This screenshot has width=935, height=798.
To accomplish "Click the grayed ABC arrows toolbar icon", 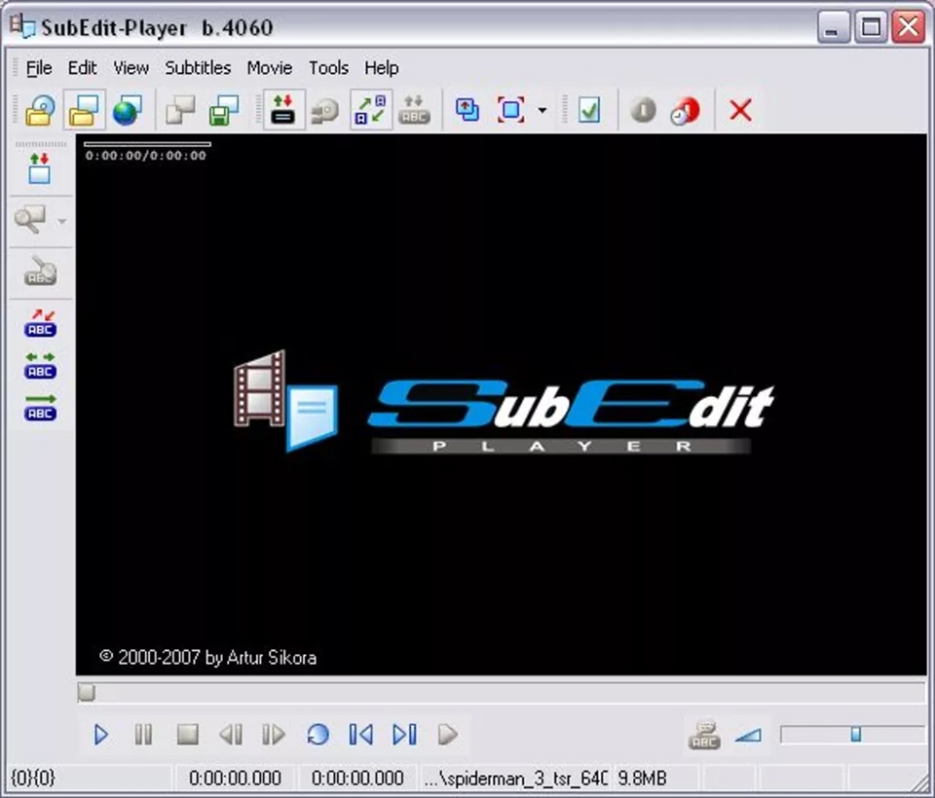I will (x=414, y=110).
